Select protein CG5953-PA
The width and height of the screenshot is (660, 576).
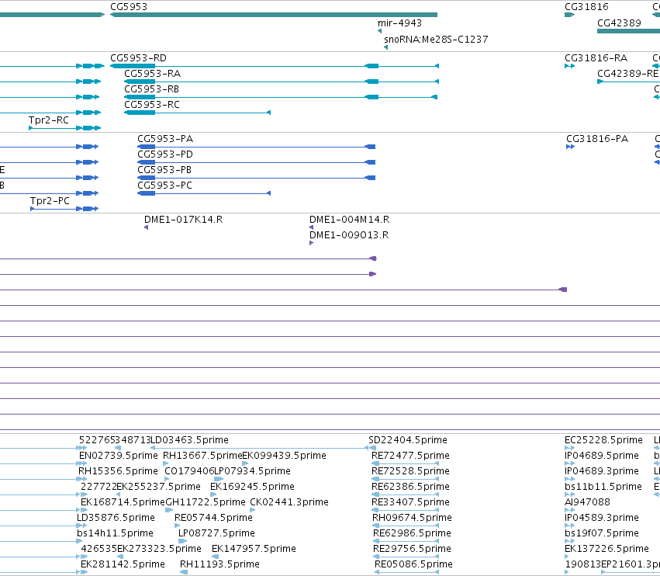[165, 139]
